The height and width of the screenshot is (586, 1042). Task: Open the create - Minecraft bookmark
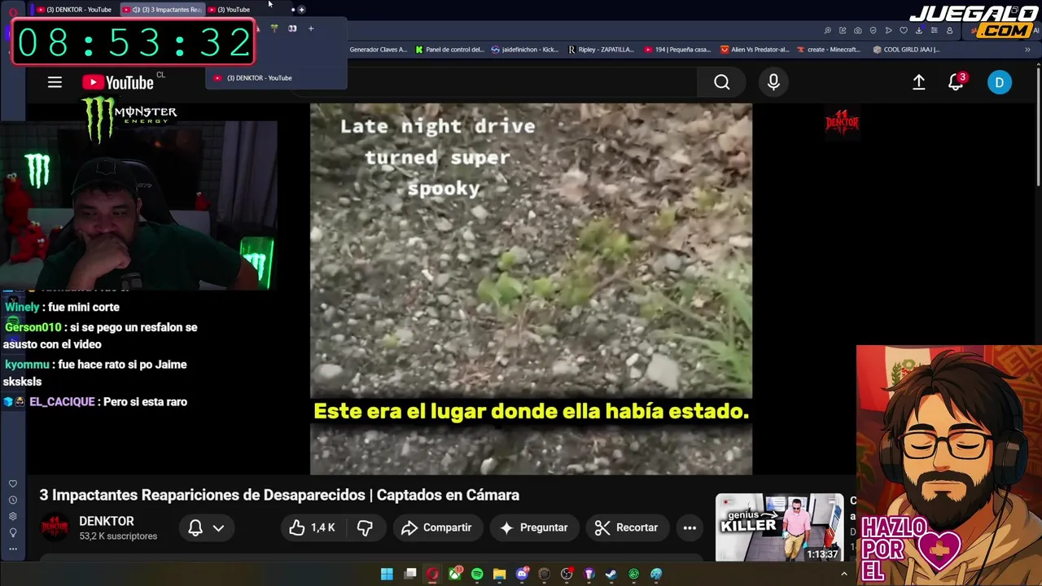coord(829,50)
